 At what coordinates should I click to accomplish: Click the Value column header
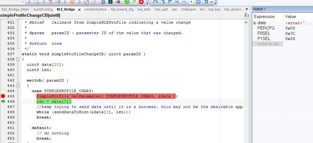point(298,16)
